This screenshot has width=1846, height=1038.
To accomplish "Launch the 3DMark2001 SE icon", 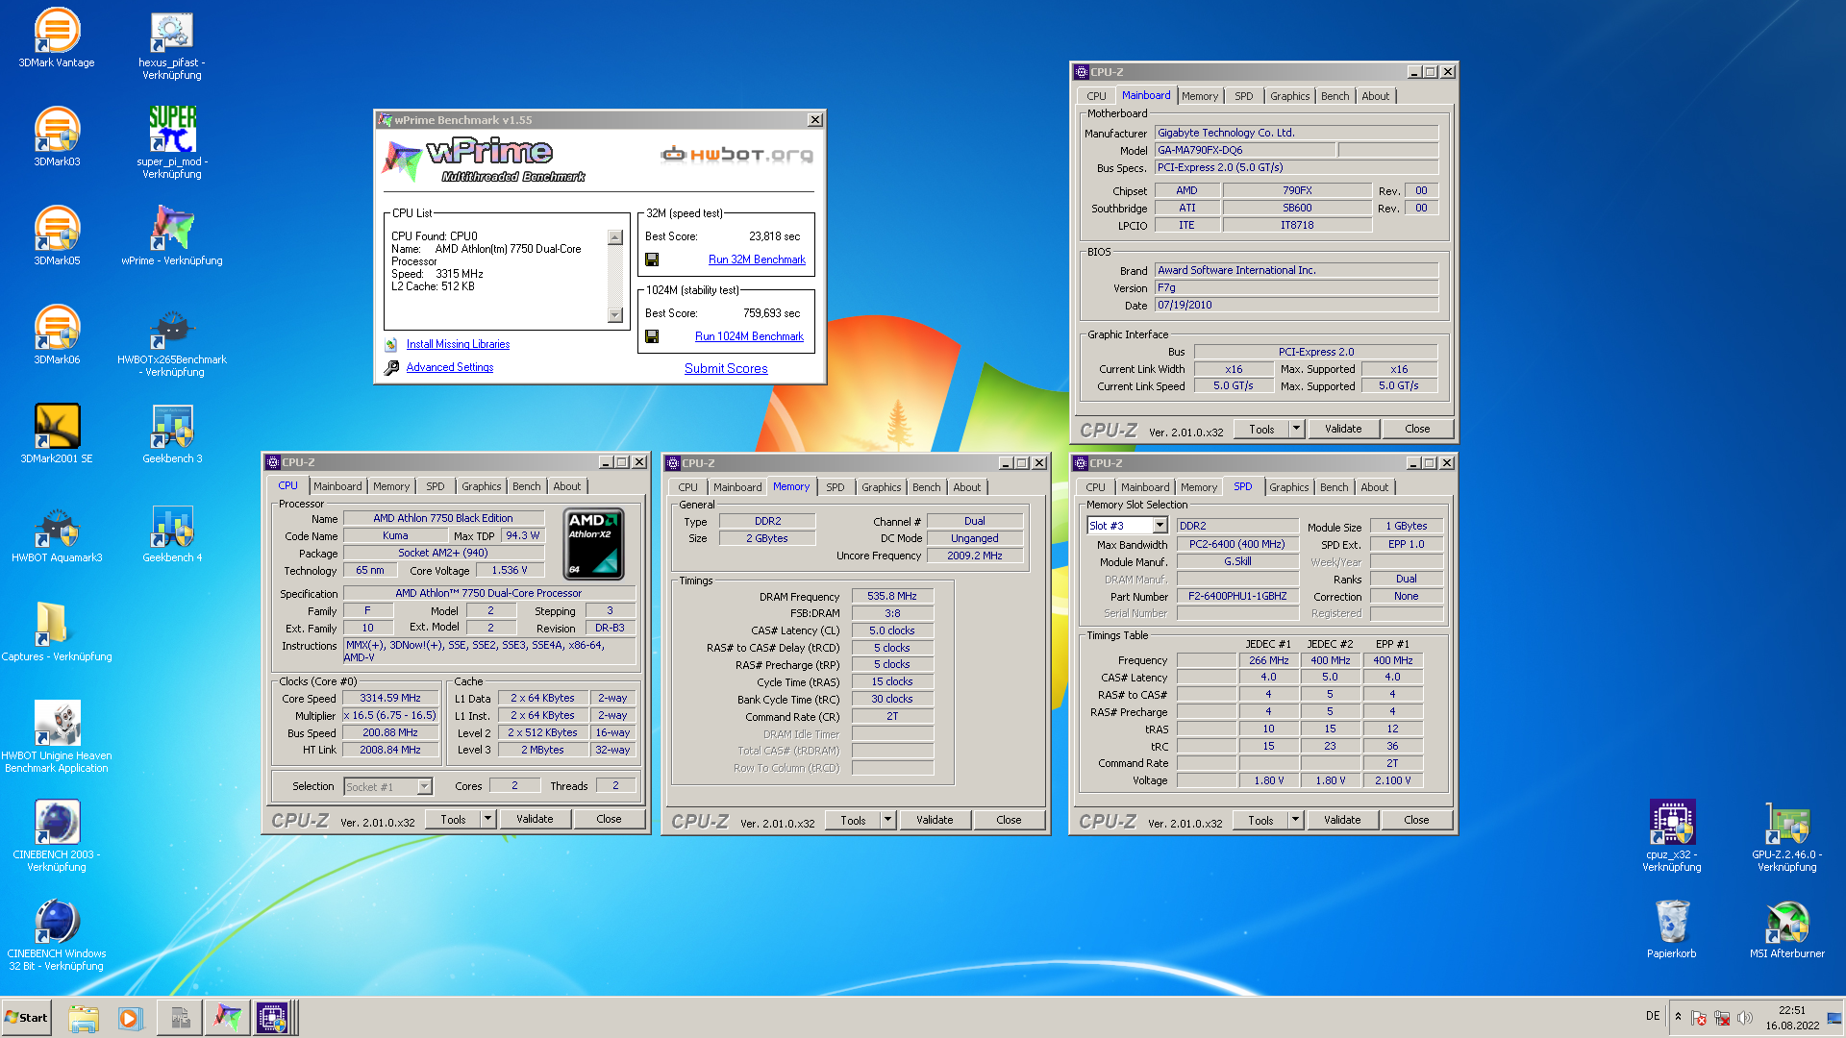I will point(57,433).
